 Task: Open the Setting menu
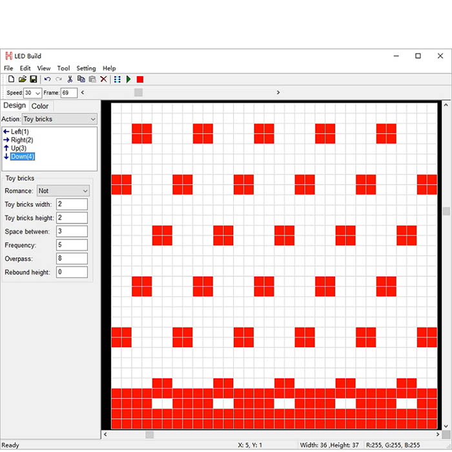click(86, 68)
